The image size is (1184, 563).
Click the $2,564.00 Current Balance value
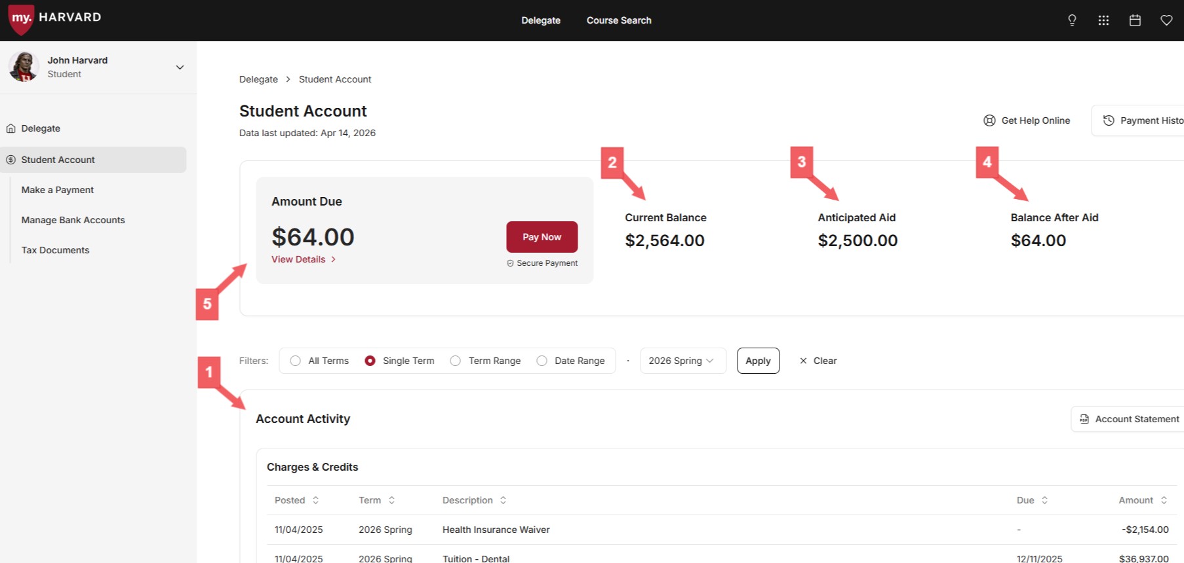pos(665,240)
